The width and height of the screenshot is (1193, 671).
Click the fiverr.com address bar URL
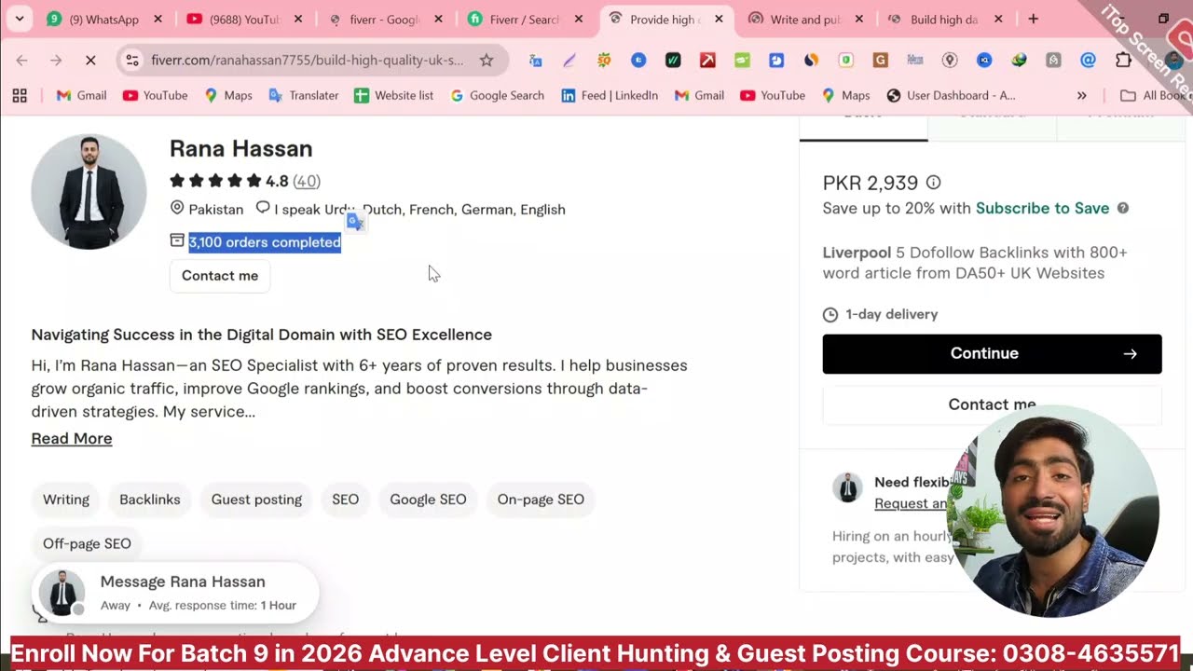coord(307,61)
